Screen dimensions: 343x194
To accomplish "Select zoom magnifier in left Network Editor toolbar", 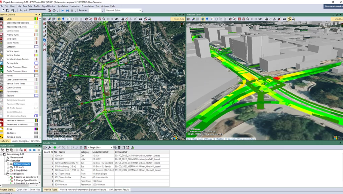I will [x=104, y=19].
